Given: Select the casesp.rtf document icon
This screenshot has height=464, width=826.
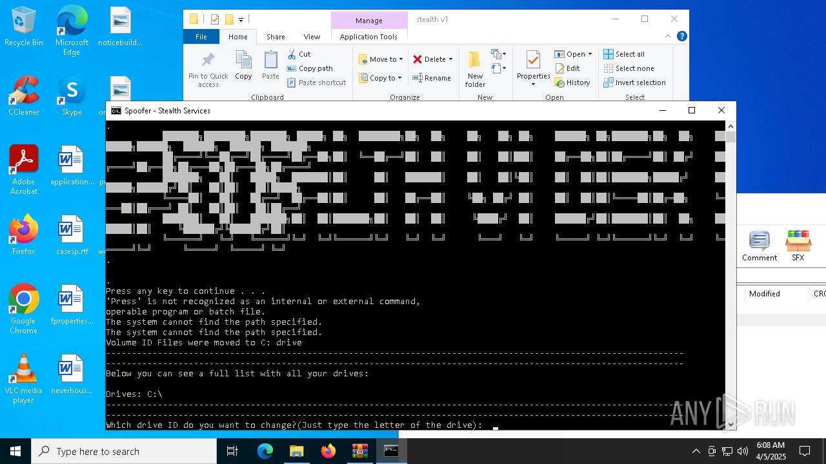Looking at the screenshot, I should [x=72, y=235].
